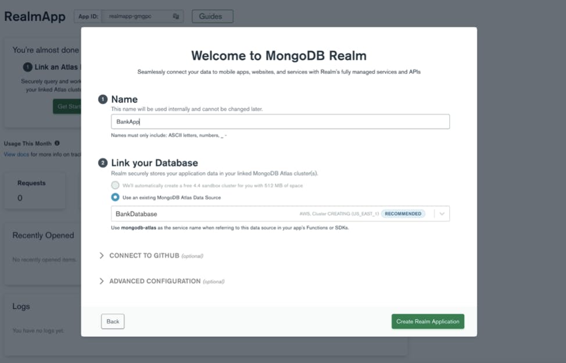The height and width of the screenshot is (363, 566).
Task: Copy the App ID using the copy icon
Action: tap(176, 16)
